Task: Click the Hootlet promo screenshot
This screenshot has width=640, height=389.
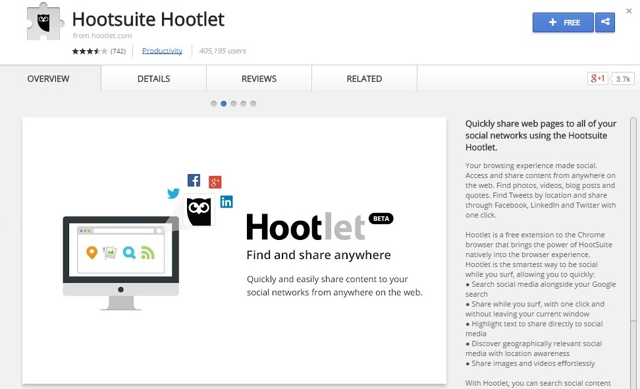Action: (x=234, y=251)
